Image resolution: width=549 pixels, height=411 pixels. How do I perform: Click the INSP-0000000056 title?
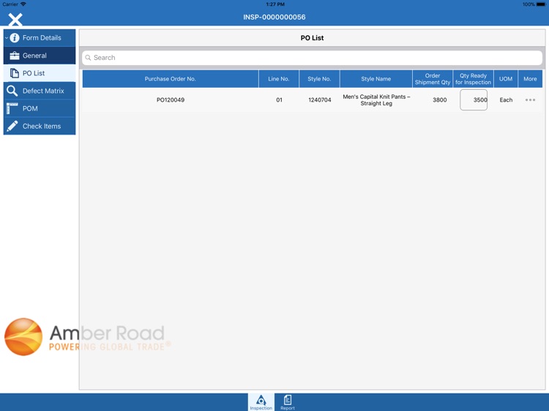point(274,17)
